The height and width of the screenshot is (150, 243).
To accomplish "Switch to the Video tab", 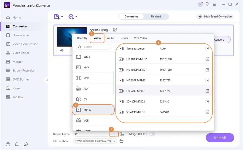I will [x=97, y=38].
